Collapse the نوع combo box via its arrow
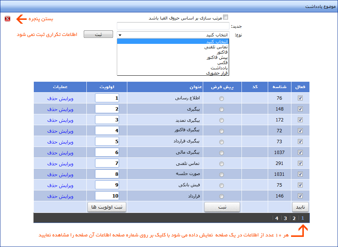 pyautogui.click(x=120, y=35)
